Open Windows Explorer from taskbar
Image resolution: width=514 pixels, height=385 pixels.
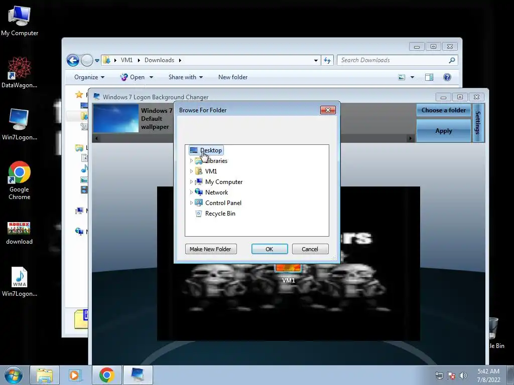(45, 375)
